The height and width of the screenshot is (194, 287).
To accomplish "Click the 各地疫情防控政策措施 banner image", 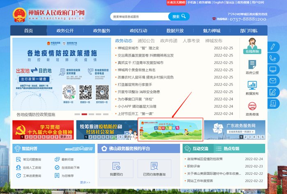I will pos(62,74).
